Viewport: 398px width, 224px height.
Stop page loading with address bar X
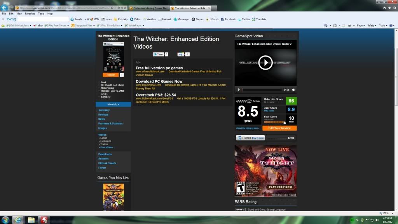pos(125,8)
